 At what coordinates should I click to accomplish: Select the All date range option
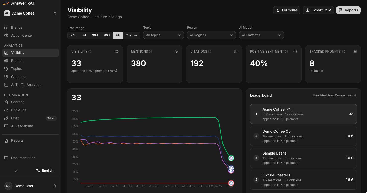[x=117, y=35]
